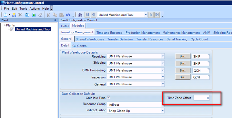Screen dimensions: 232x118
Task: Open menu bar overflow dropdown beside Help
Action: pyautogui.click(x=51, y=9)
